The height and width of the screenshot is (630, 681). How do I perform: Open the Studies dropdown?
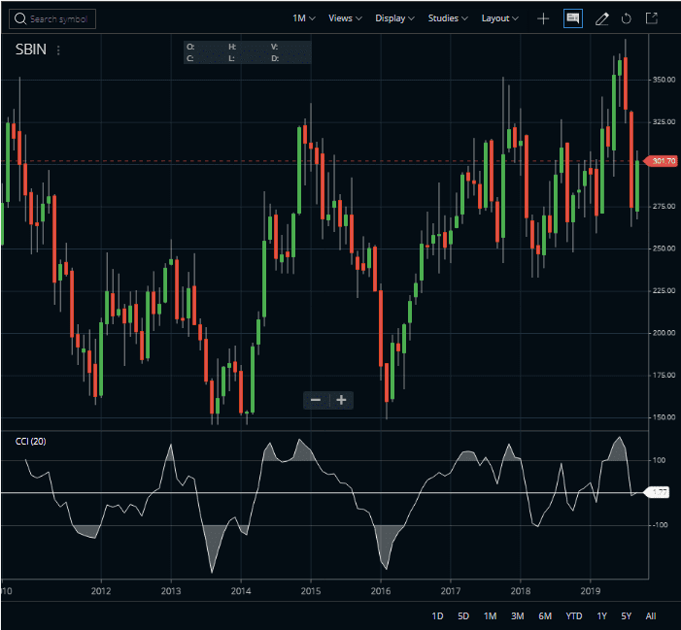tap(448, 18)
